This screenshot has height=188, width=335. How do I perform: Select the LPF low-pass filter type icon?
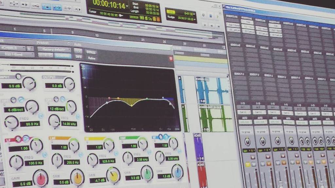click(x=62, y=99)
